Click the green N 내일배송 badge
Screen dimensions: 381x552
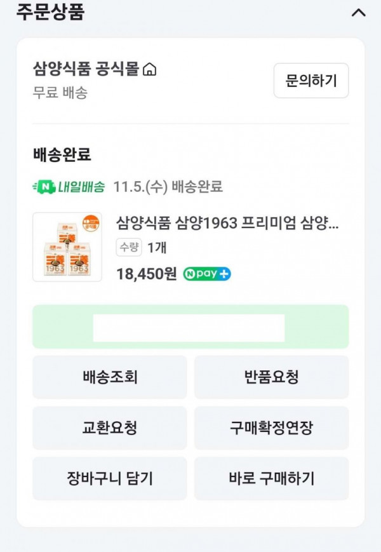[69, 187]
